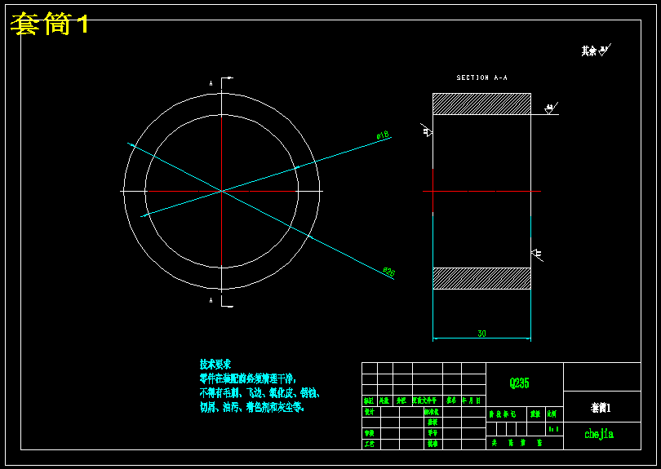Select the upper A section cut marker

coord(211,83)
